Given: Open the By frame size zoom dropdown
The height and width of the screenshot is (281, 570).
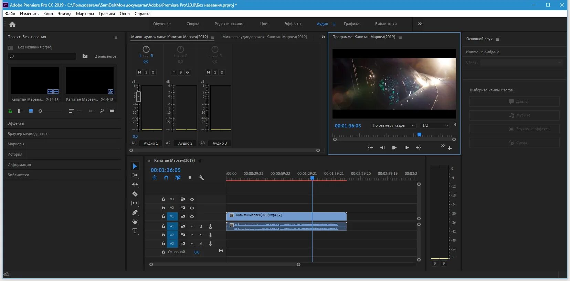Looking at the screenshot, I should click(393, 126).
